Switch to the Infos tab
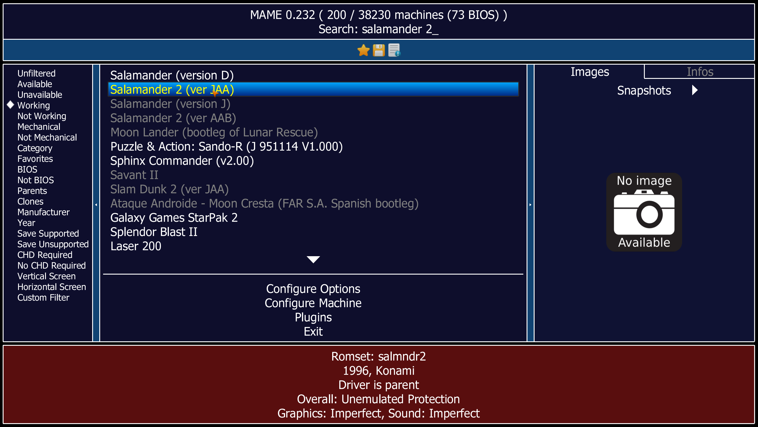 coord(700,72)
